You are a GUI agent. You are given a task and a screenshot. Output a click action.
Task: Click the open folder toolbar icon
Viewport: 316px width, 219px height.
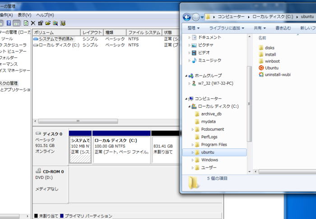[x=48, y=23]
